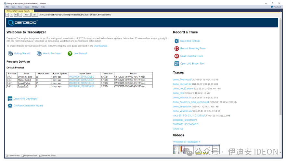Open the trace 00000000_6CE0A3AD\3
287x163 pixels.
tap(186, 124)
